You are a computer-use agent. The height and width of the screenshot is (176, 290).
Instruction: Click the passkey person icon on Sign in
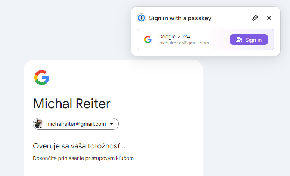(x=239, y=40)
